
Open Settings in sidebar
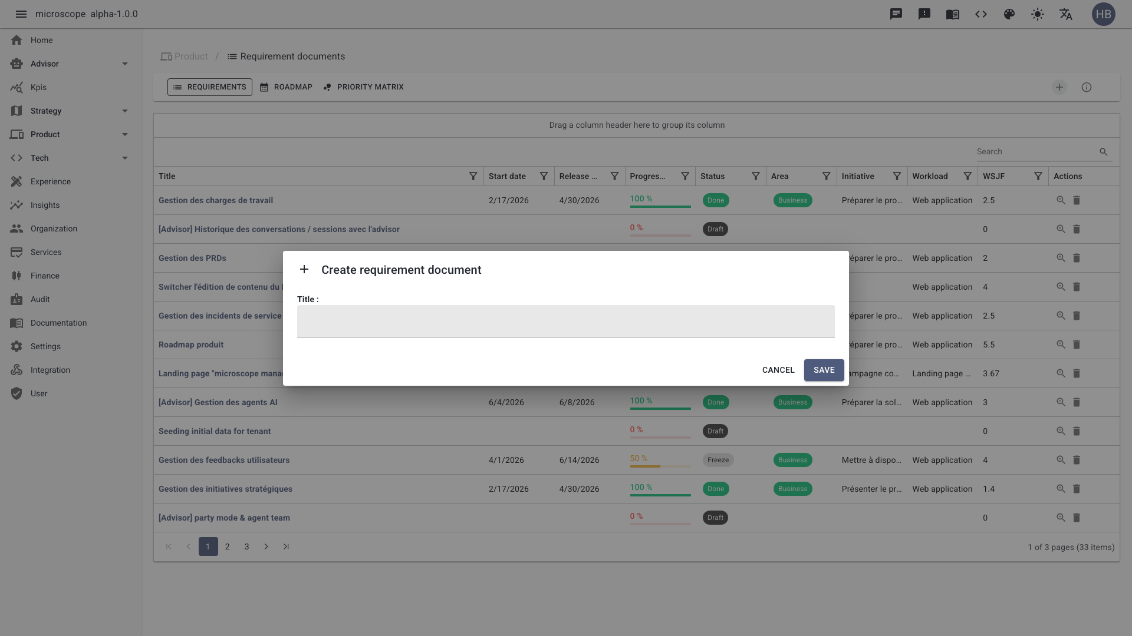click(x=71, y=346)
